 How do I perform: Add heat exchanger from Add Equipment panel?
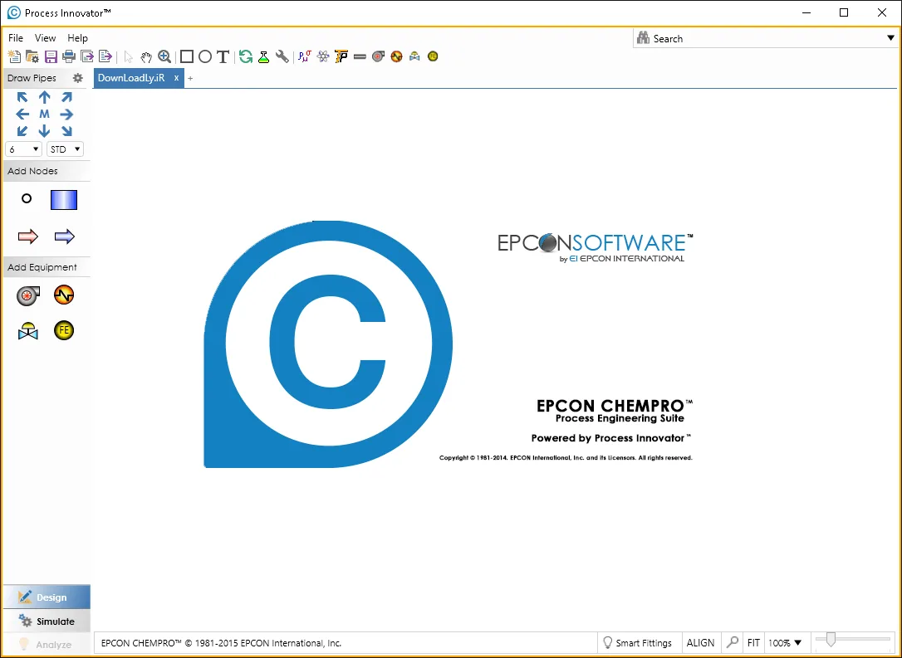[x=64, y=295]
